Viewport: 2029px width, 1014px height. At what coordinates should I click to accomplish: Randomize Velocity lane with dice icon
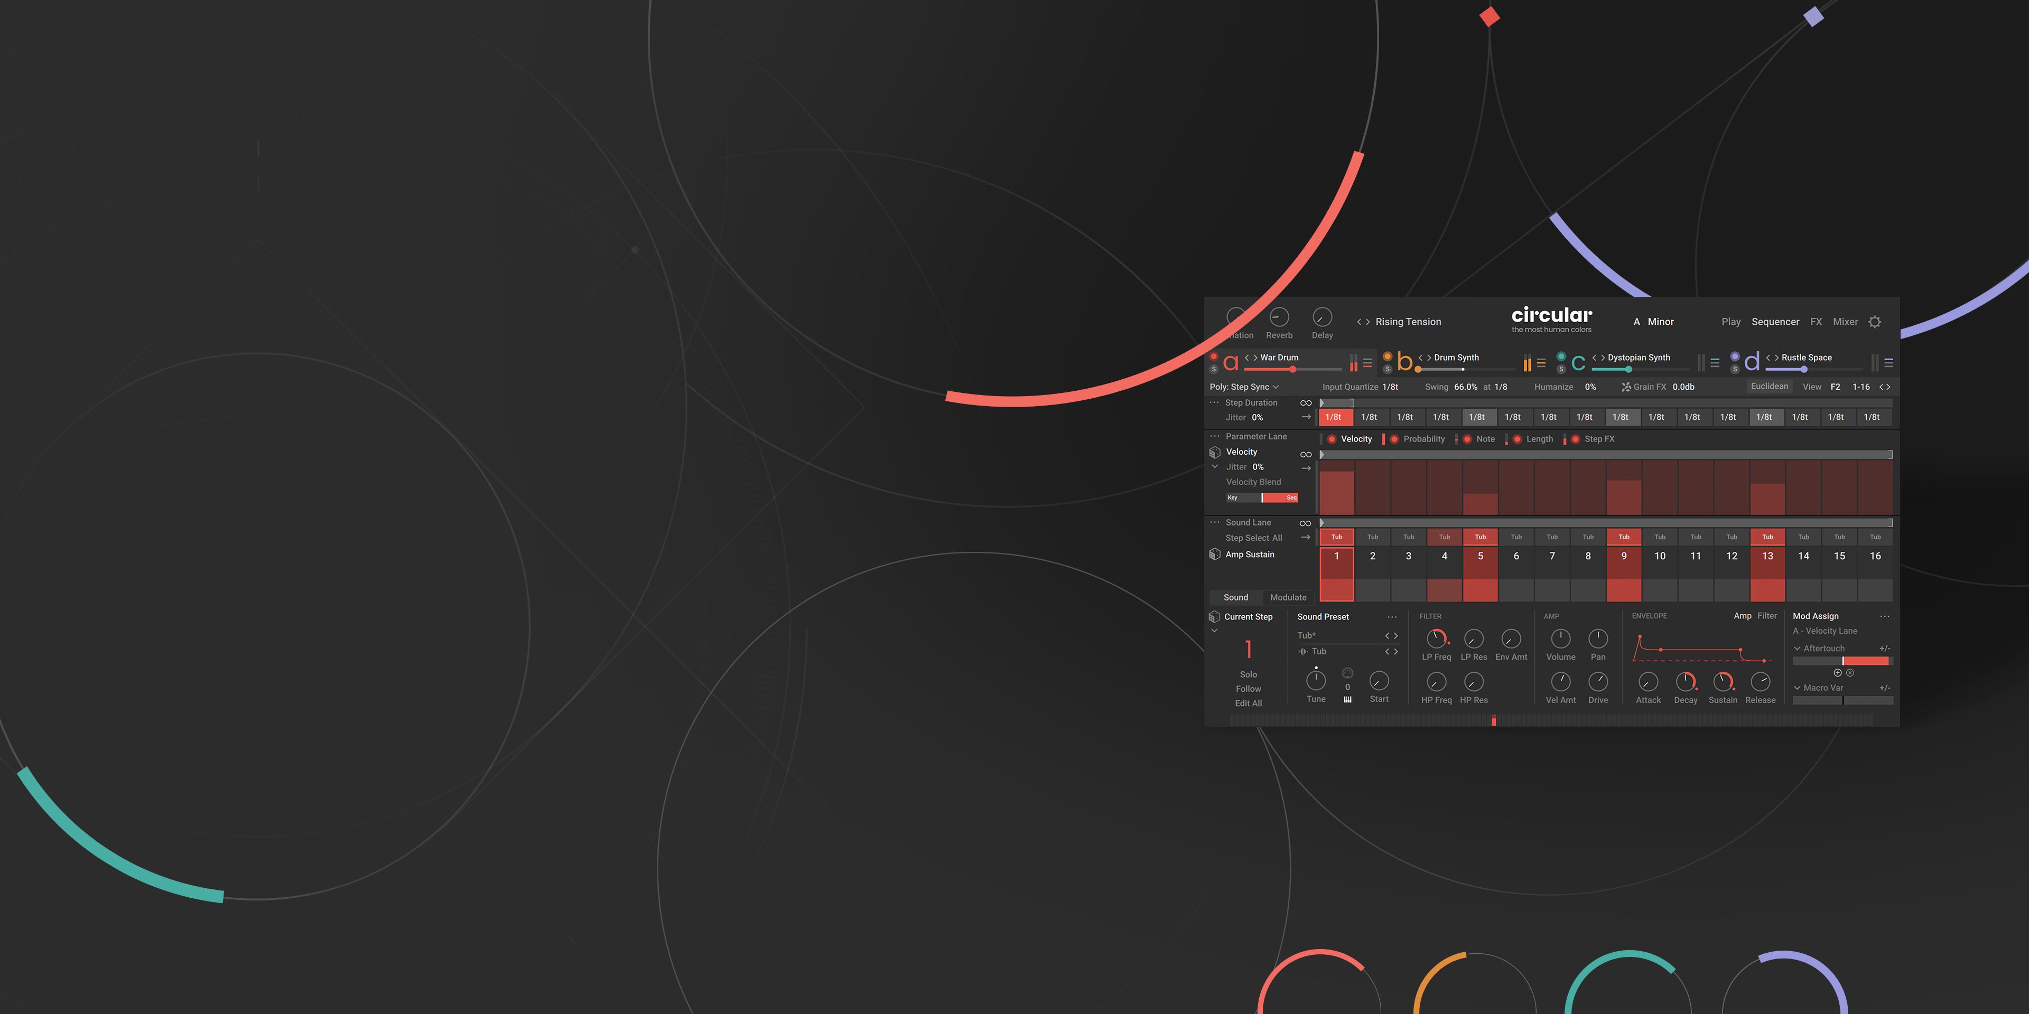1215,452
